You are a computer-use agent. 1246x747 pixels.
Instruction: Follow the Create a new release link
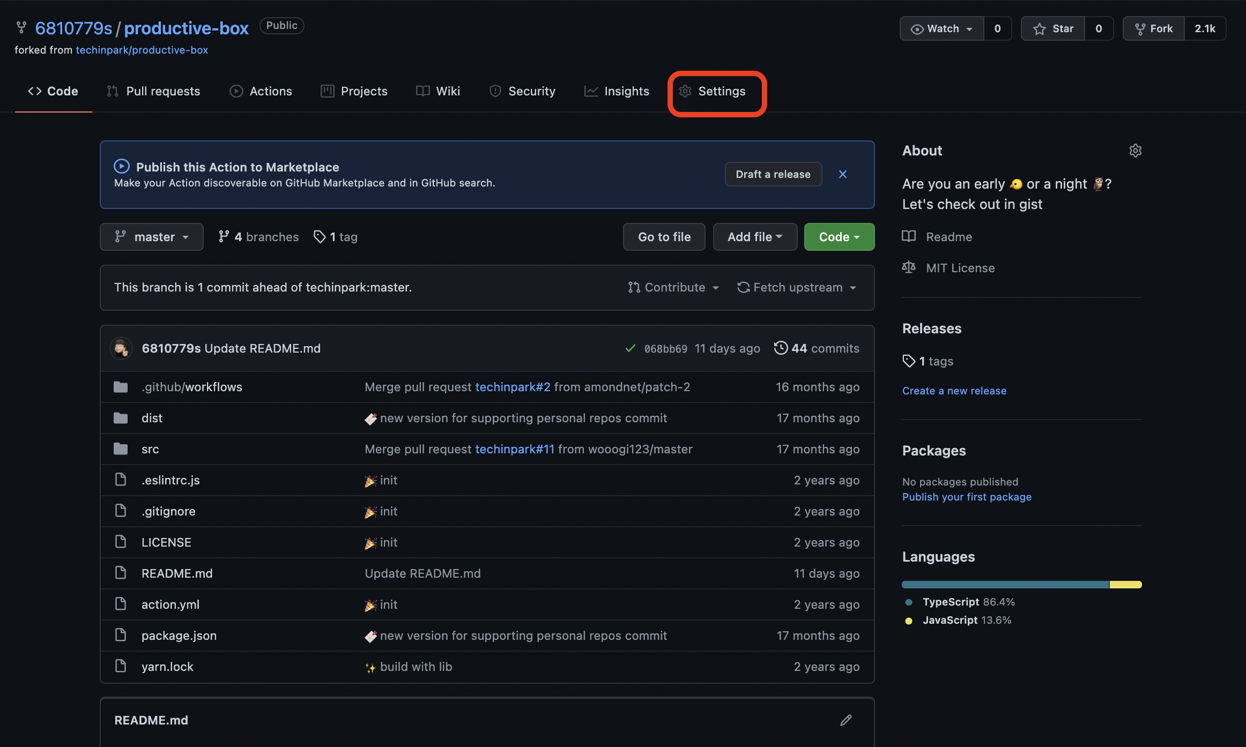954,391
